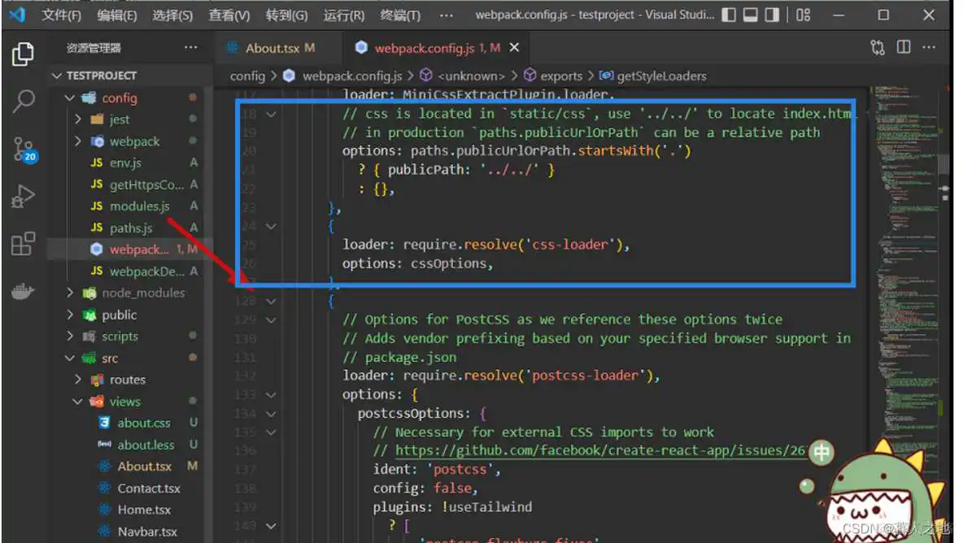
Task: Collapse the config folder
Action: tap(70, 98)
